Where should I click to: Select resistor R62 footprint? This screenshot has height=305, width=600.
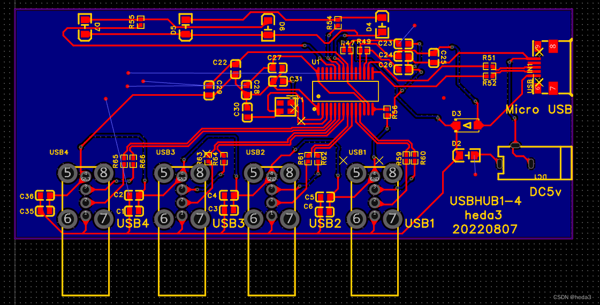318,158
